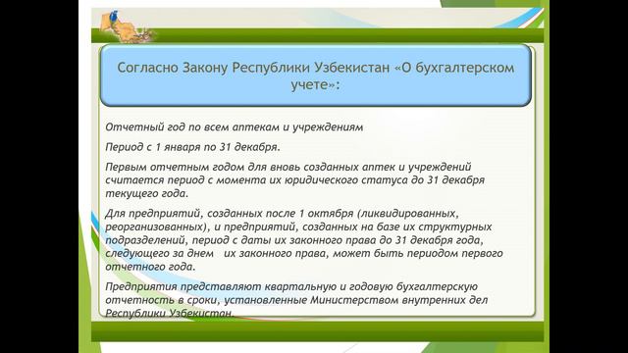Click the words "текущего года."
628x353 pixels.
146,193
